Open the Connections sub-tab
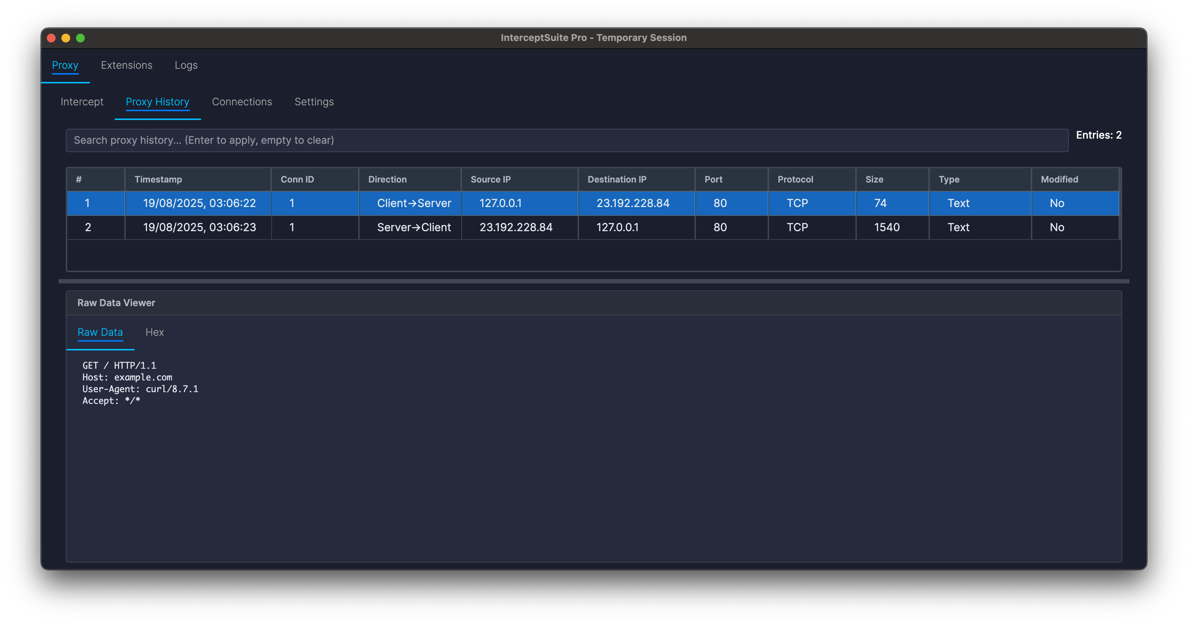The width and height of the screenshot is (1188, 624). tap(242, 102)
